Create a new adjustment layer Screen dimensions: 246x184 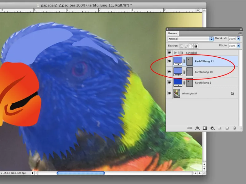(x=212, y=128)
